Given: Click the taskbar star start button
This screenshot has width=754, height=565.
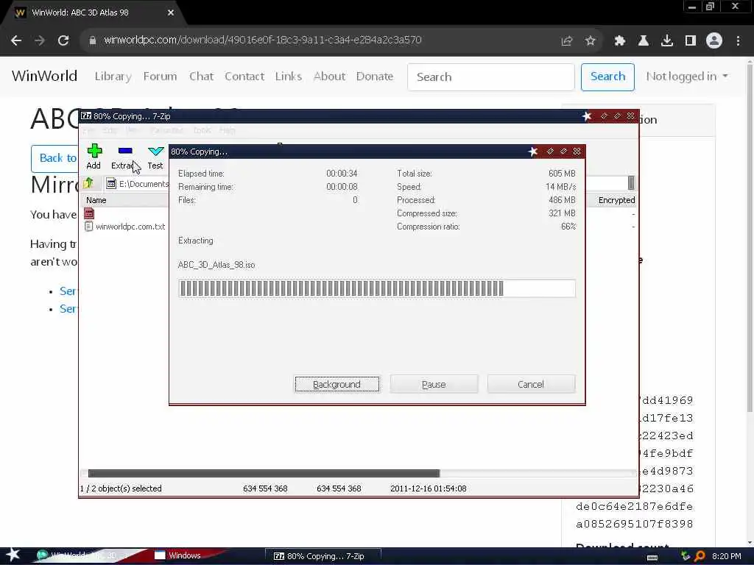Looking at the screenshot, I should tap(13, 555).
